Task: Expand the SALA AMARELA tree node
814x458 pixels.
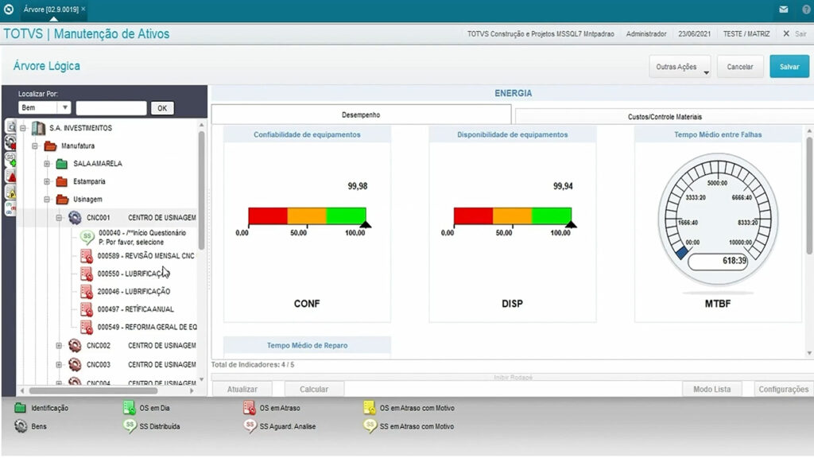Action: pyautogui.click(x=47, y=164)
